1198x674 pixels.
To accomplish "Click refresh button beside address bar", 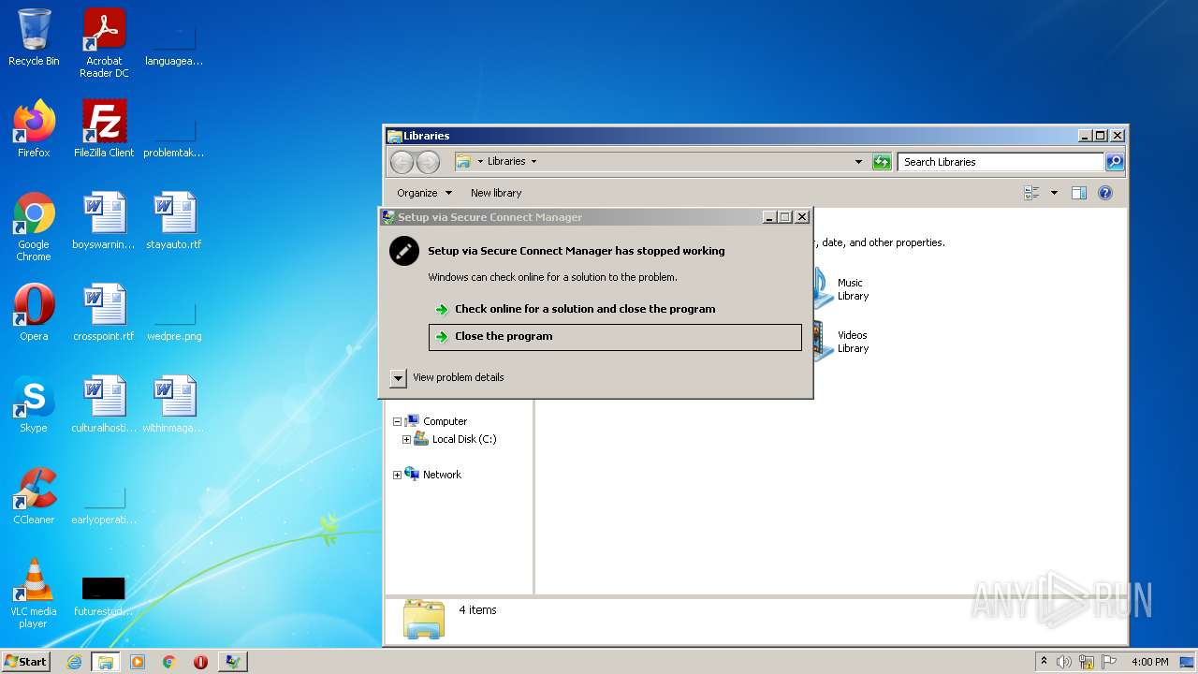I will coord(882,162).
